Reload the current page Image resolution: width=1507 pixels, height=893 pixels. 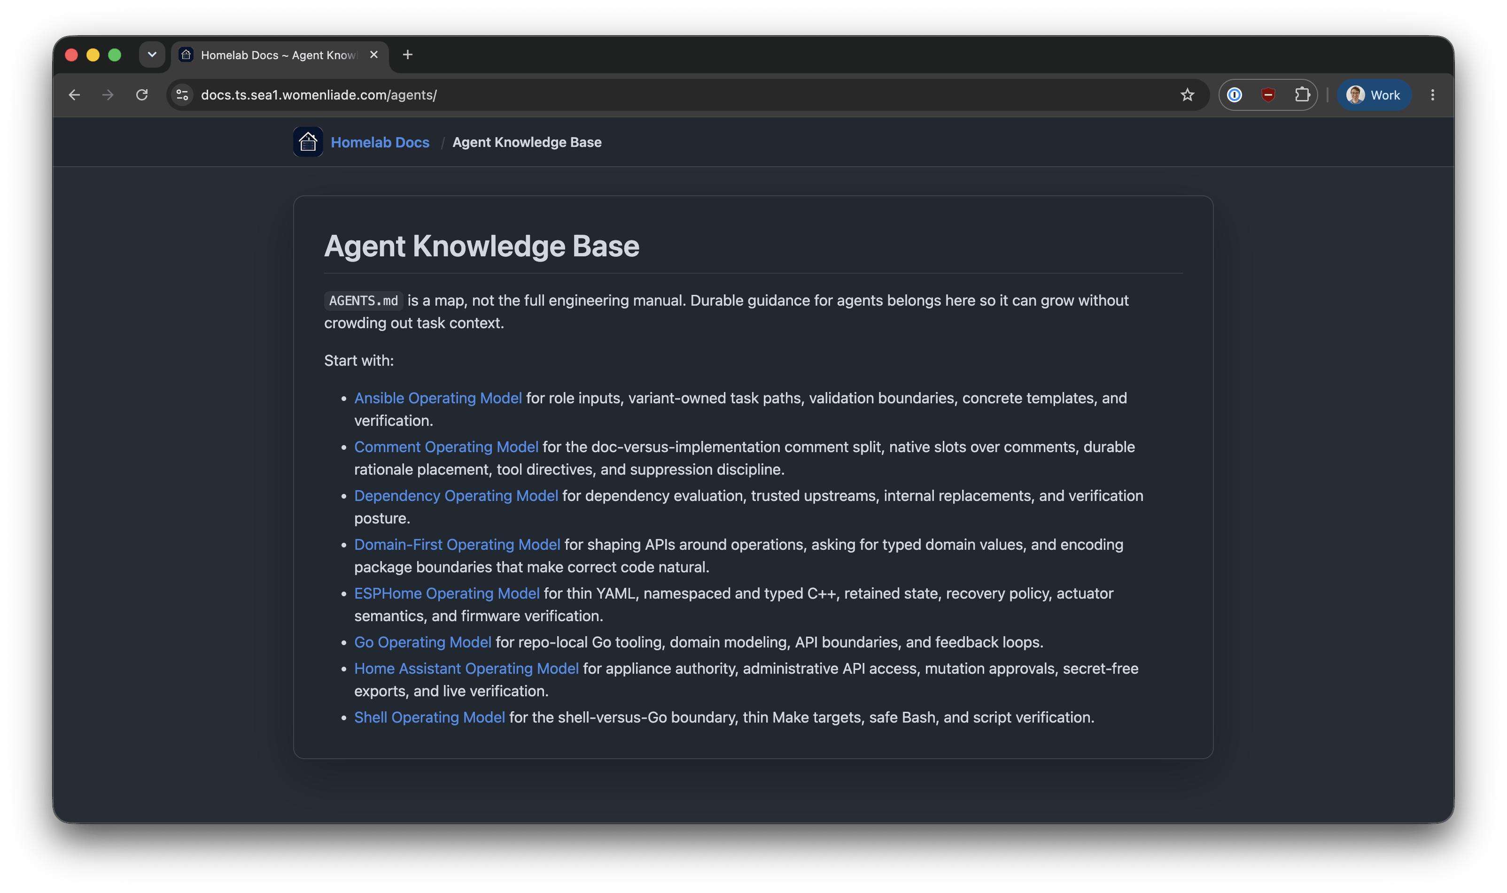click(x=142, y=95)
